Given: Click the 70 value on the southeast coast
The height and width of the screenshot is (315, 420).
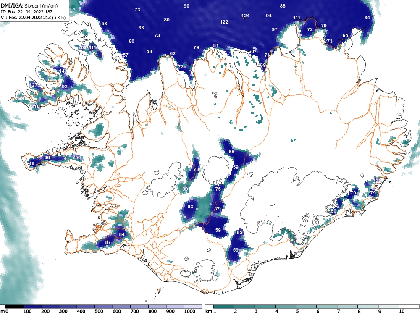Looking at the screenshot, I should point(353,193).
